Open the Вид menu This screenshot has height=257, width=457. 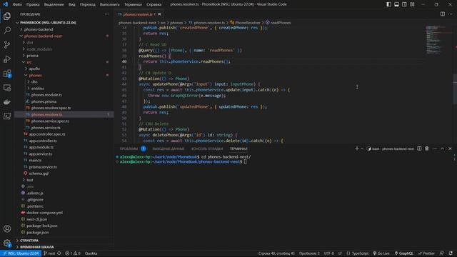click(71, 4)
